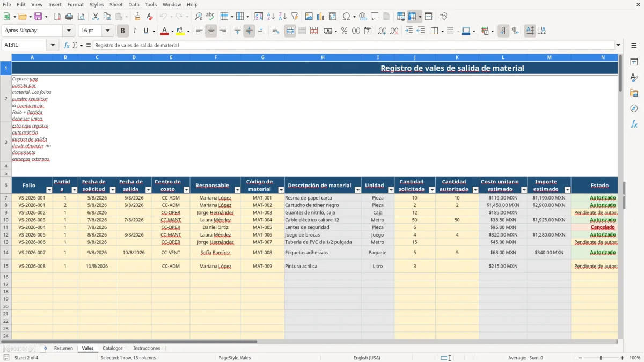Viewport: 644px width, 362px height.
Task: Expand the formula bar
Action: [x=619, y=45]
